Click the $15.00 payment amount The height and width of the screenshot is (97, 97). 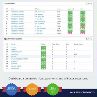pos(58,26)
